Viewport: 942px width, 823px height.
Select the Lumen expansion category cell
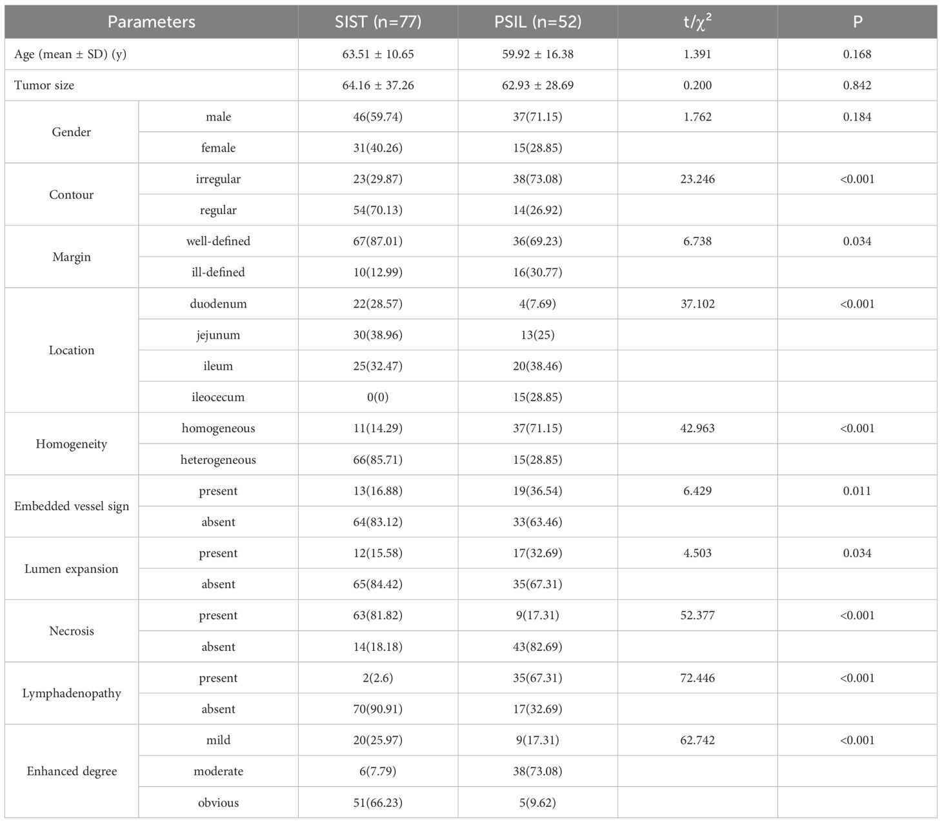pyautogui.click(x=71, y=569)
